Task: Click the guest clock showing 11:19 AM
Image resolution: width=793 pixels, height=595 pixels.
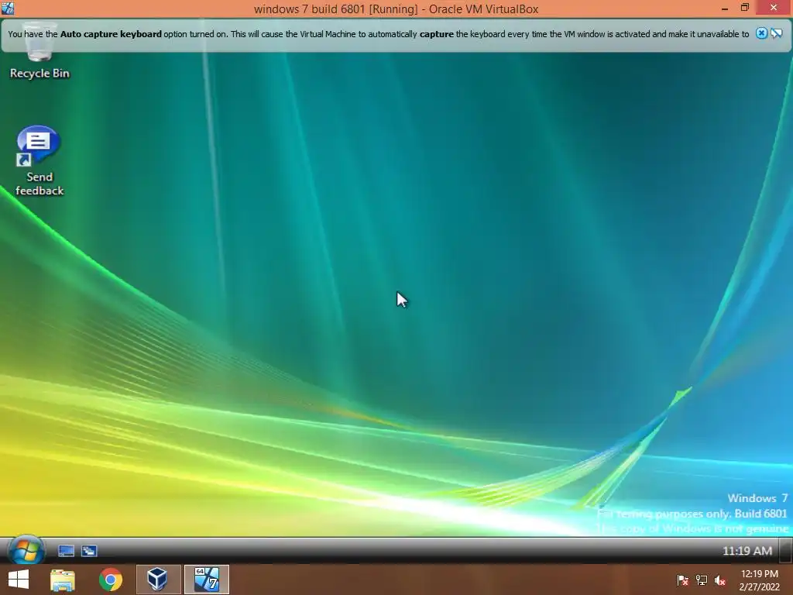Action: click(x=747, y=551)
